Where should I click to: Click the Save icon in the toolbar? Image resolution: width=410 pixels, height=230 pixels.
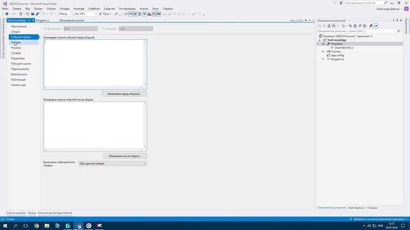pyautogui.click(x=33, y=14)
